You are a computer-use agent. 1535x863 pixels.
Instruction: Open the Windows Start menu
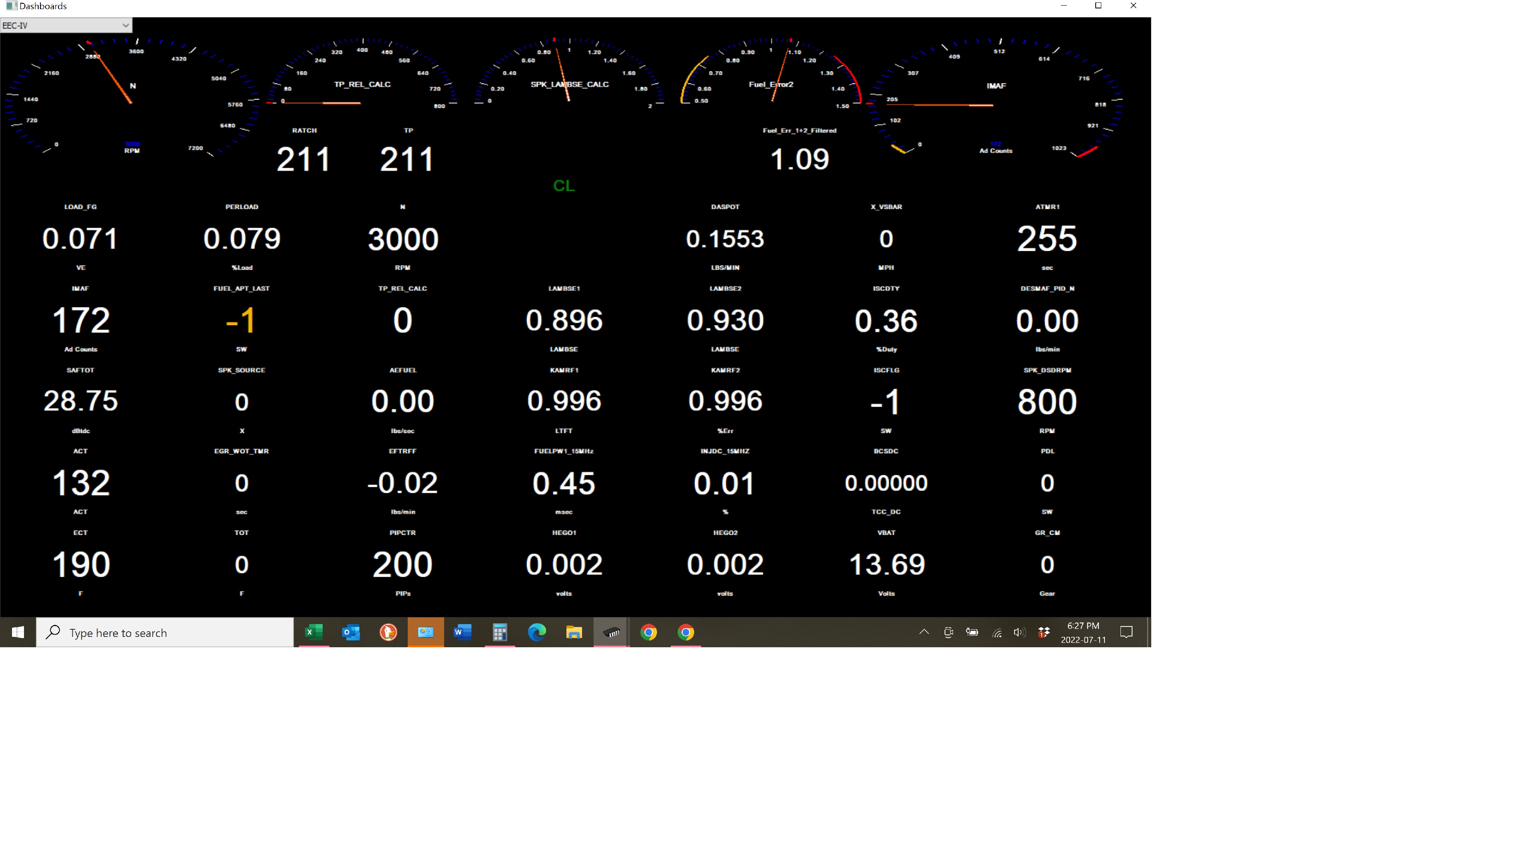pos(18,632)
